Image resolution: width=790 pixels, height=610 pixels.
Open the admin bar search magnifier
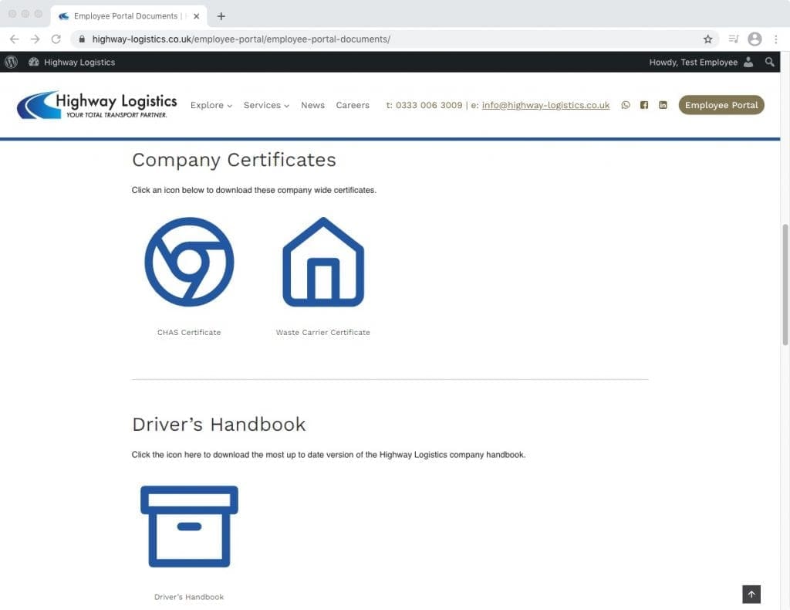pyautogui.click(x=769, y=62)
